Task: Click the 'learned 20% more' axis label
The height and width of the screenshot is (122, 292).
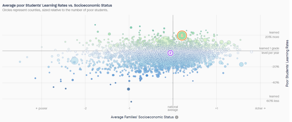Action: [272, 35]
